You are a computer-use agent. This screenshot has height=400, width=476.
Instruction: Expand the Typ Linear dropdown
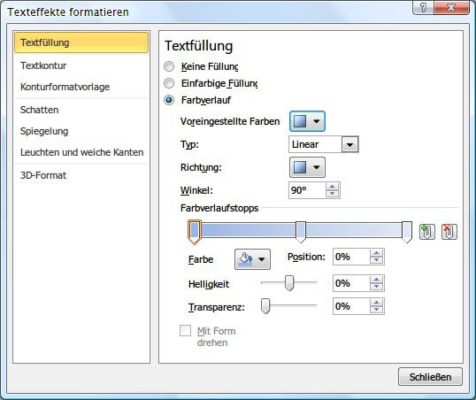coord(349,144)
